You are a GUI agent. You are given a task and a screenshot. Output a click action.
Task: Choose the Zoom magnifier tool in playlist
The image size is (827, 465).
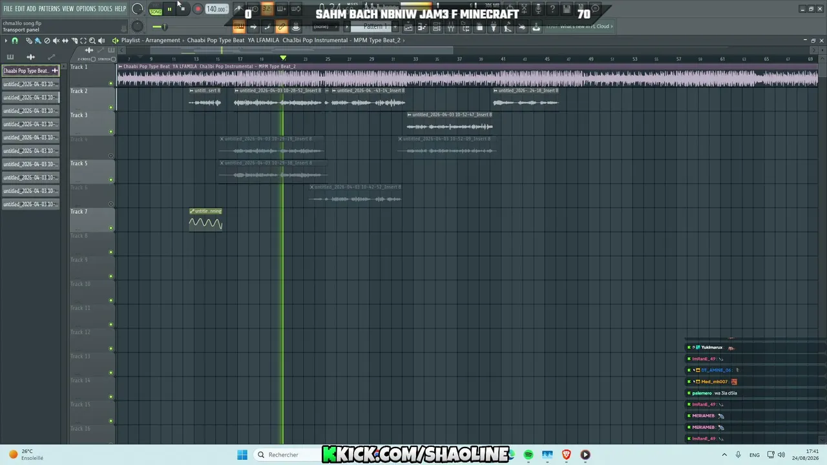[92, 41]
